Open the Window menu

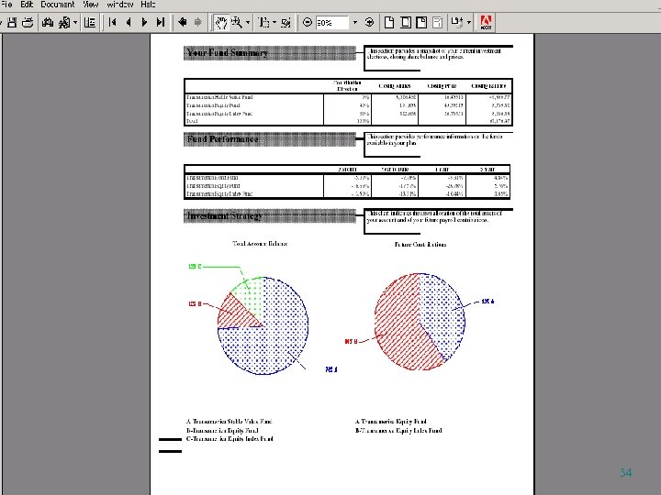pos(119,5)
